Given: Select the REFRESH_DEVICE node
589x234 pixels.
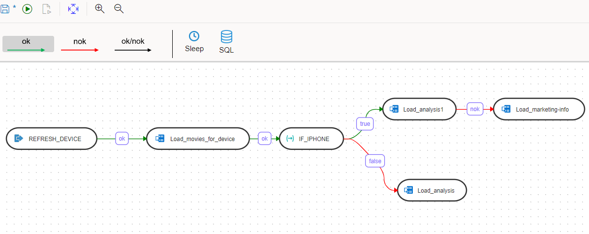Looking at the screenshot, I should (52, 139).
